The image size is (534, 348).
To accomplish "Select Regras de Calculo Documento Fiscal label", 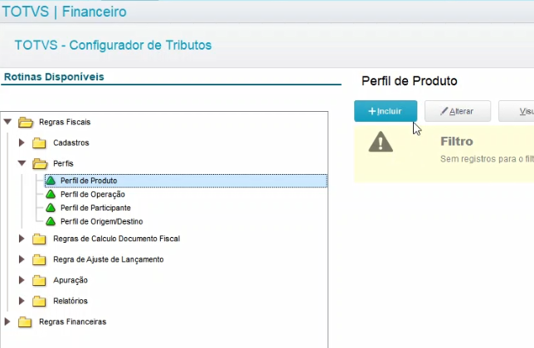I will point(116,239).
